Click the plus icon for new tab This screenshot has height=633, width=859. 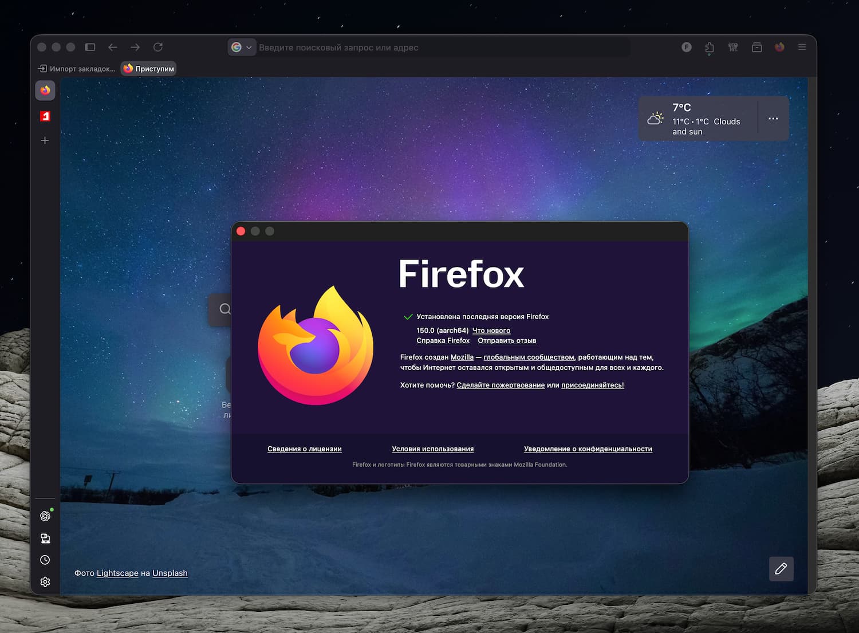pos(45,140)
